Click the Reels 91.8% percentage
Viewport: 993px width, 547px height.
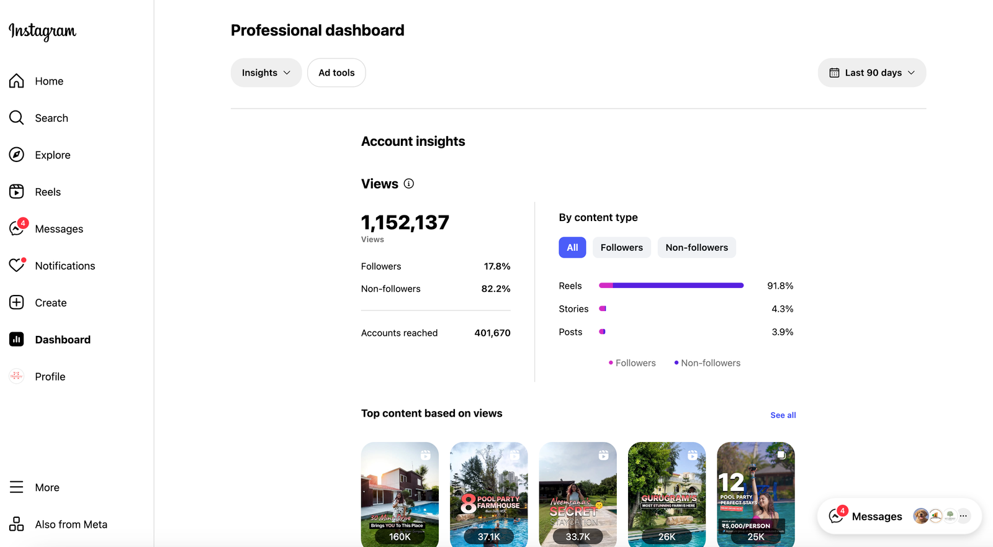click(x=780, y=286)
